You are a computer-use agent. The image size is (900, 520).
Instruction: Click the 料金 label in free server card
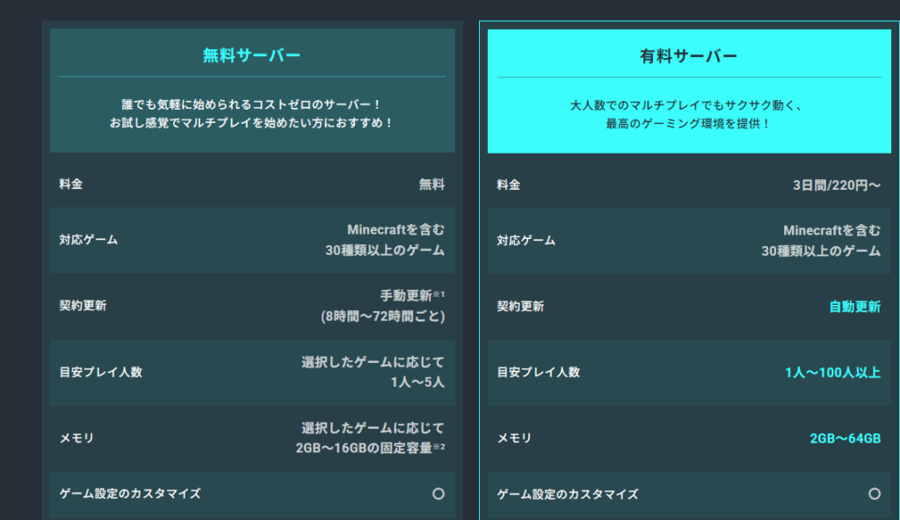click(71, 184)
